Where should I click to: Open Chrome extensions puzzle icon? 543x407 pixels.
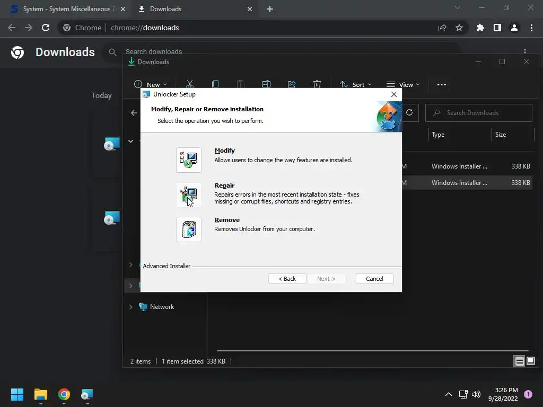[480, 28]
